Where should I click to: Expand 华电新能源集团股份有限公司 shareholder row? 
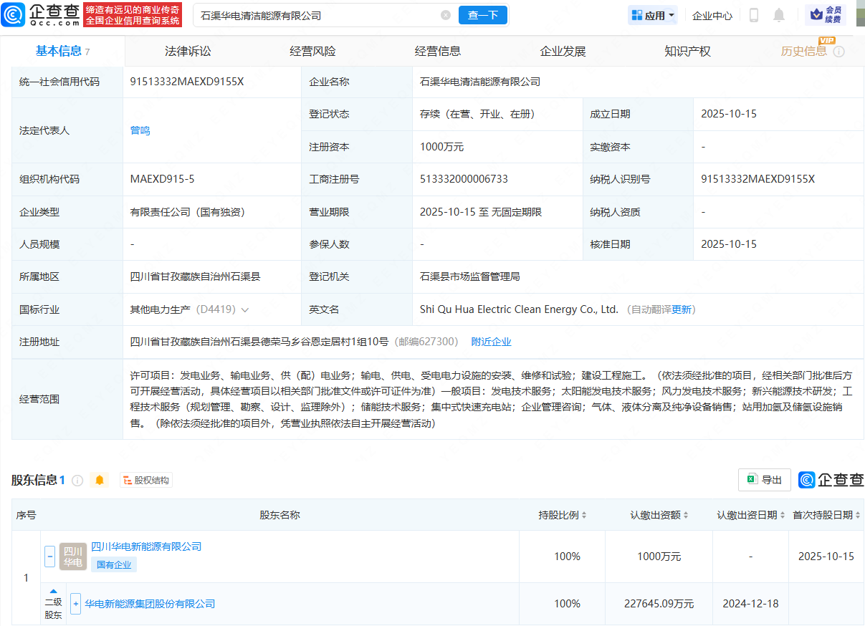coord(76,604)
